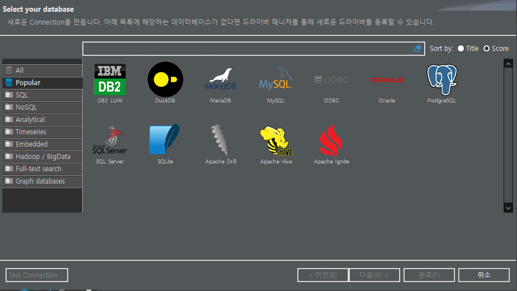
Task: Open the SQL category
Action: coord(42,95)
